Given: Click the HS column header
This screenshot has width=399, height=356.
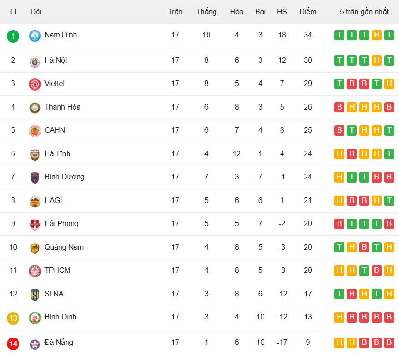Looking at the screenshot, I should point(282,12).
